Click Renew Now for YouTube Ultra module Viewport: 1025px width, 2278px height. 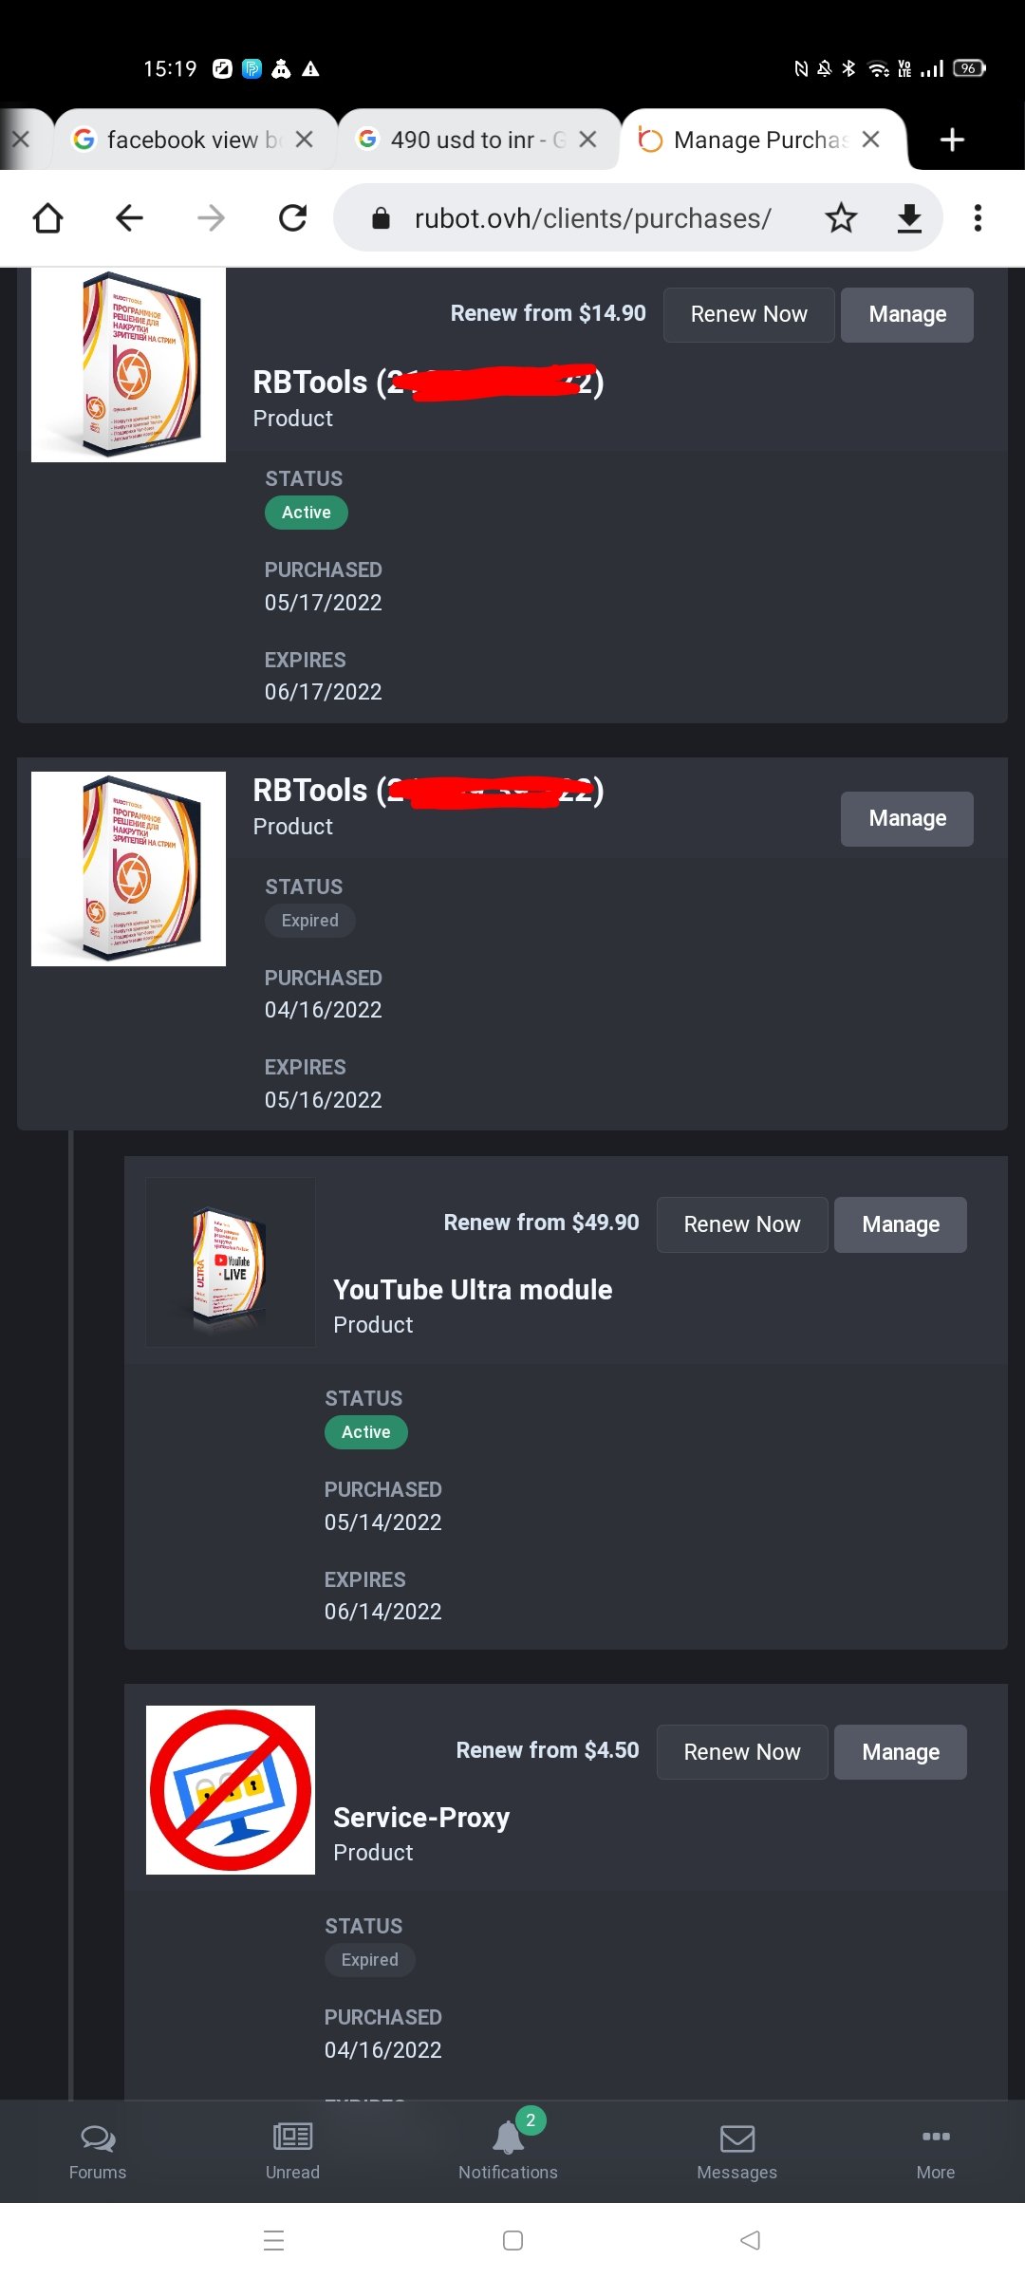(742, 1224)
